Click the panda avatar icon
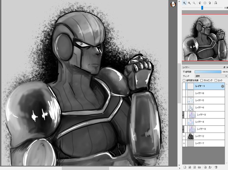Screen dimensions: 228x170 173,4
